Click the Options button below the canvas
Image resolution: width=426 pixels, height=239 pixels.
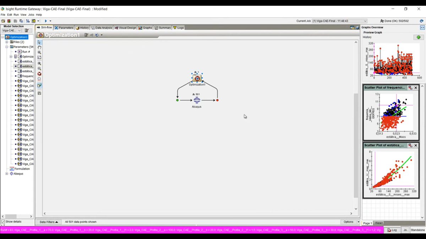coord(348,222)
